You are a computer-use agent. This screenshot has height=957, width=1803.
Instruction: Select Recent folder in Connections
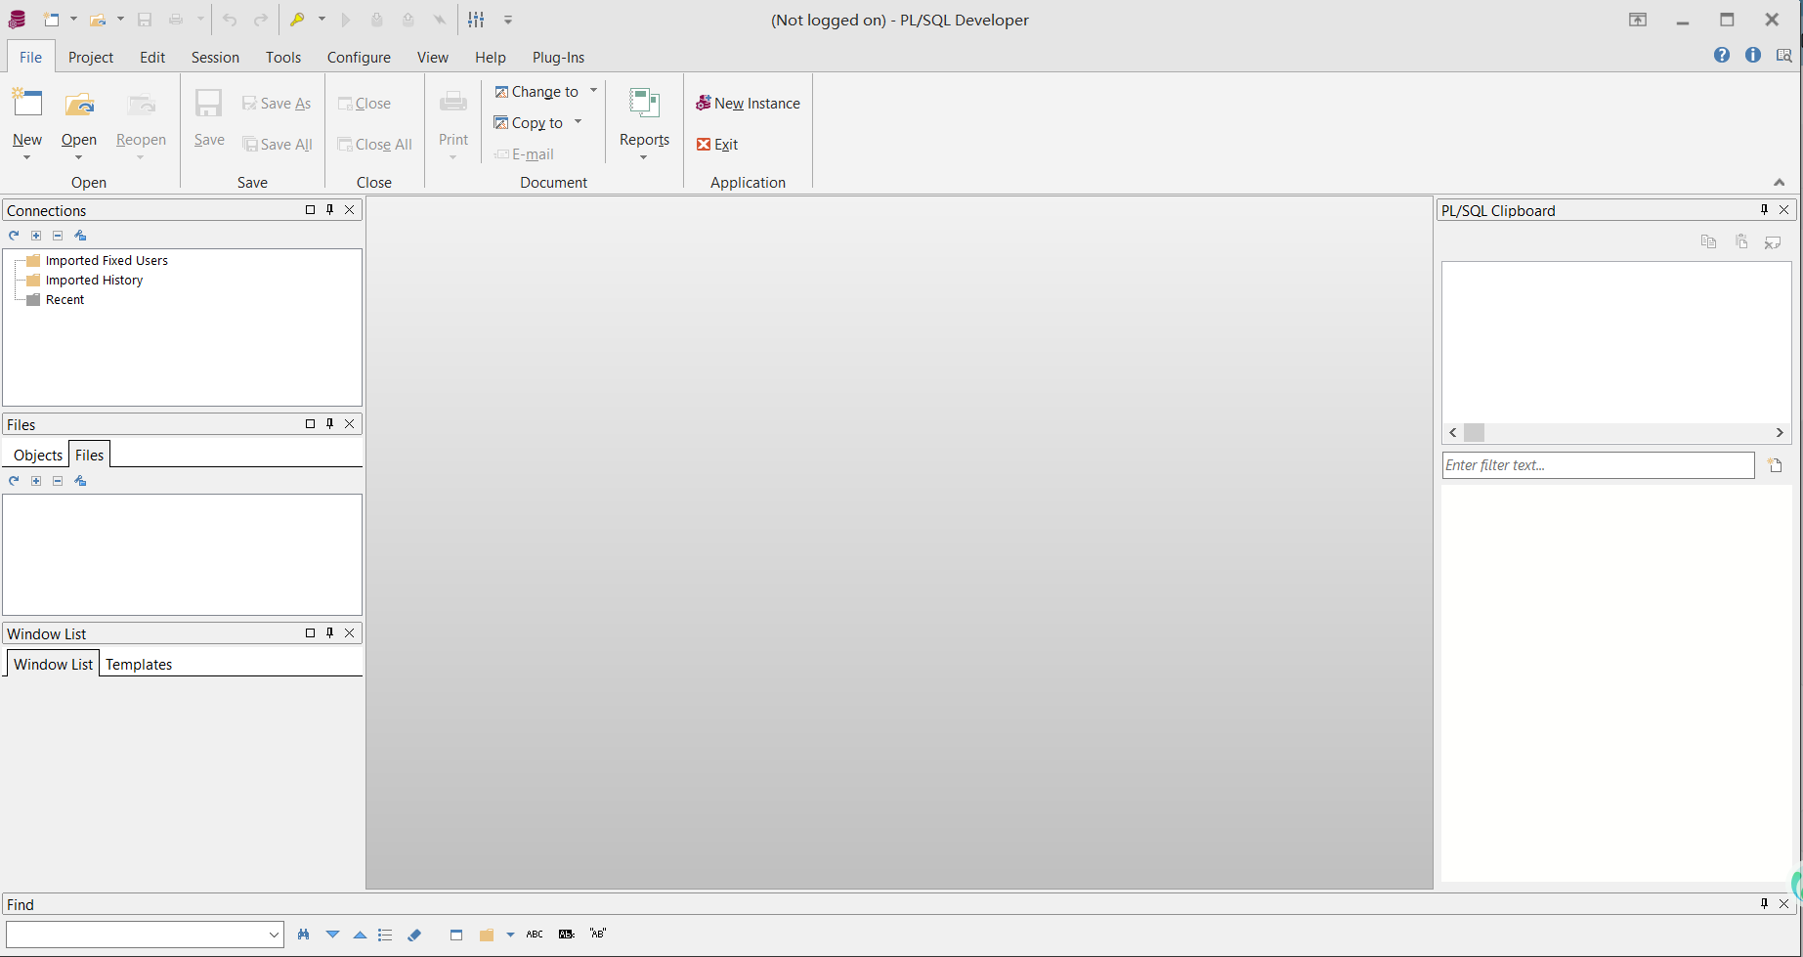coord(64,300)
